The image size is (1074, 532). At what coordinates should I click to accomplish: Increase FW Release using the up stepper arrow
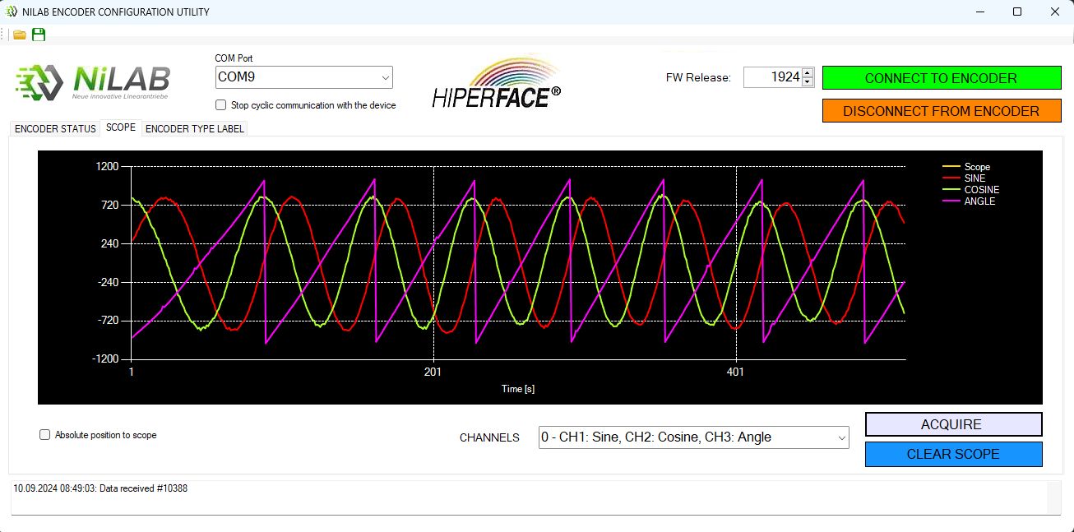tap(807, 73)
